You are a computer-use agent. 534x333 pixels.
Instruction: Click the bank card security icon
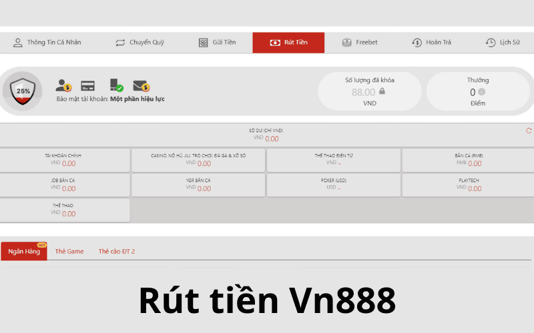point(88,86)
